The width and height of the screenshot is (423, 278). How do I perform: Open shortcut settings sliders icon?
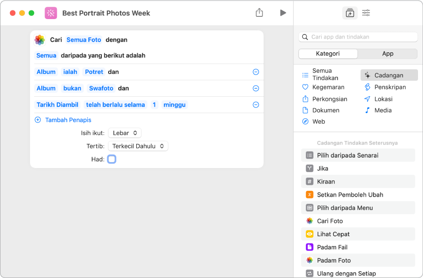point(366,13)
